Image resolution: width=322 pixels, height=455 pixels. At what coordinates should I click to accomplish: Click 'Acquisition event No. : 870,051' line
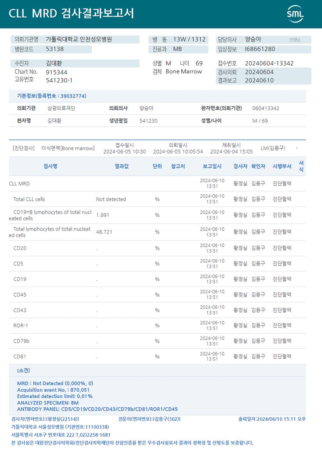click(53, 389)
